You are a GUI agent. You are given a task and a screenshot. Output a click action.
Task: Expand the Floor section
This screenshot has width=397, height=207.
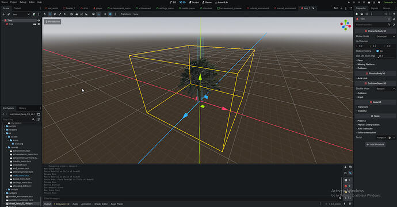[x=360, y=60]
